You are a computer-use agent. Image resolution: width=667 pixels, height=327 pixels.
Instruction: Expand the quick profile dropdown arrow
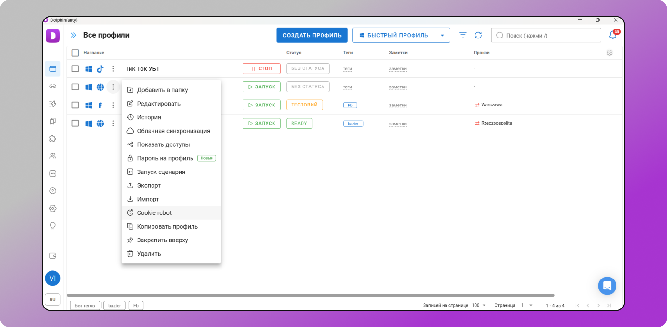coord(442,35)
